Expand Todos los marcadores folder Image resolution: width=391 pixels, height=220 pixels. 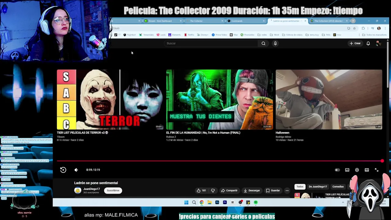click(x=374, y=35)
